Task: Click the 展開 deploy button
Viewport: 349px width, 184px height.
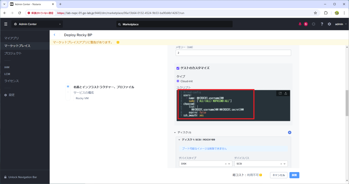Action: click(x=294, y=175)
